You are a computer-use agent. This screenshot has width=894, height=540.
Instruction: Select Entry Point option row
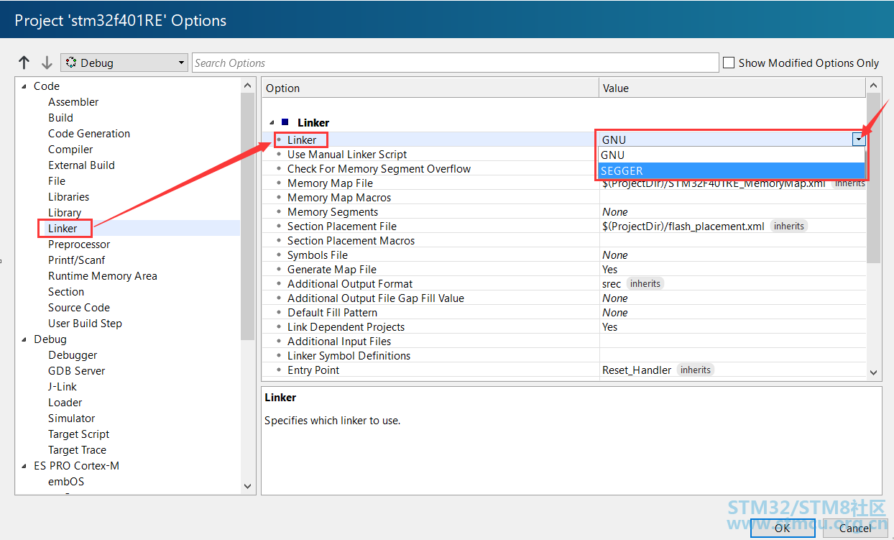(313, 370)
